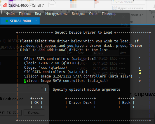Click the yellow # scrollbar position marker
The width and height of the screenshot is (155, 124).
(x=140, y=72)
